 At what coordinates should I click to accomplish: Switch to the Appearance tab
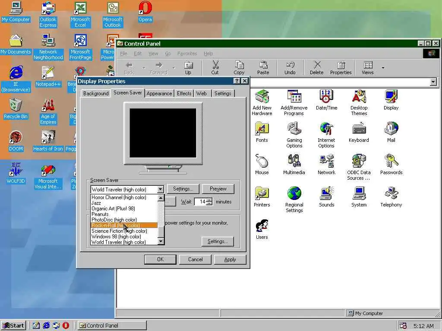point(159,94)
